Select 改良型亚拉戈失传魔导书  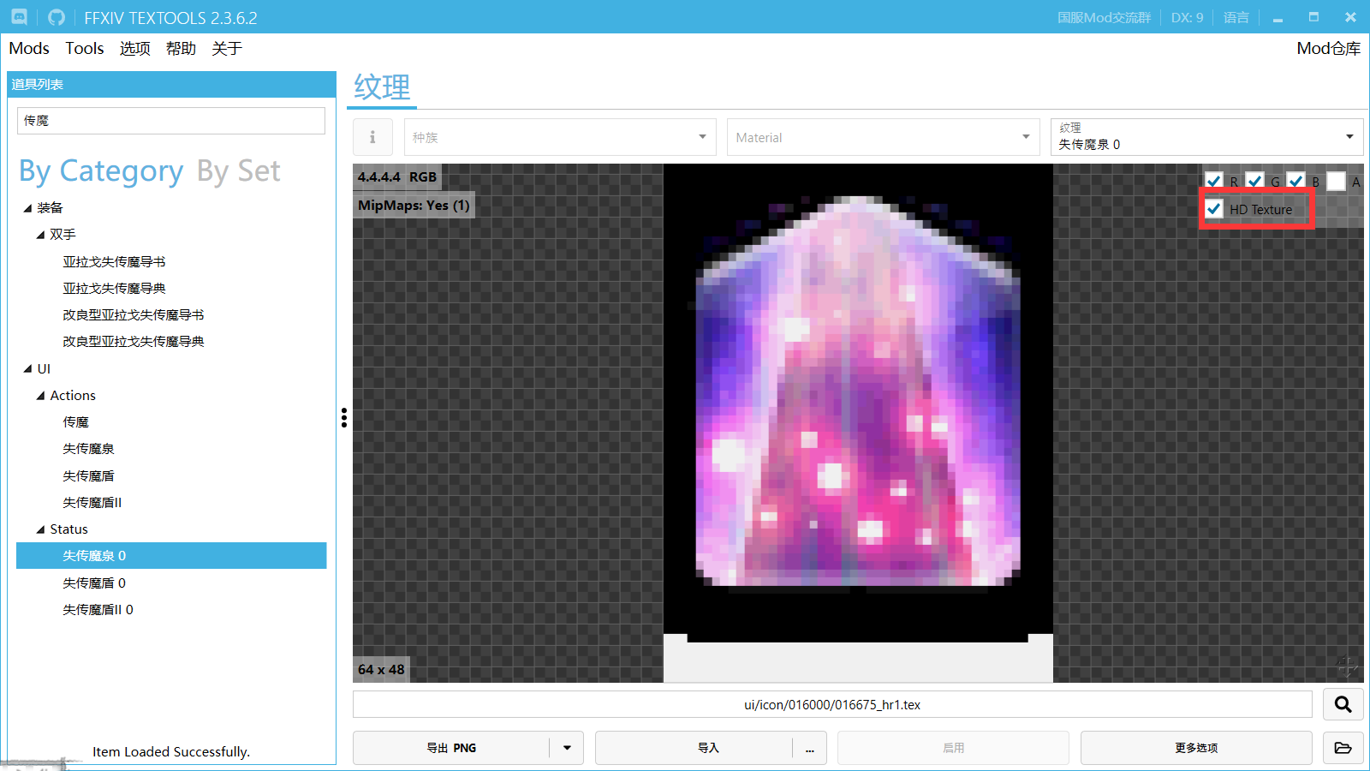pos(133,315)
